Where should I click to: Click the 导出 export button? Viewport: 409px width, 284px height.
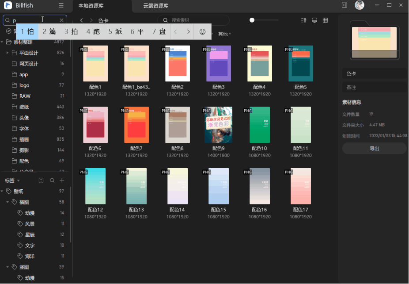click(374, 149)
